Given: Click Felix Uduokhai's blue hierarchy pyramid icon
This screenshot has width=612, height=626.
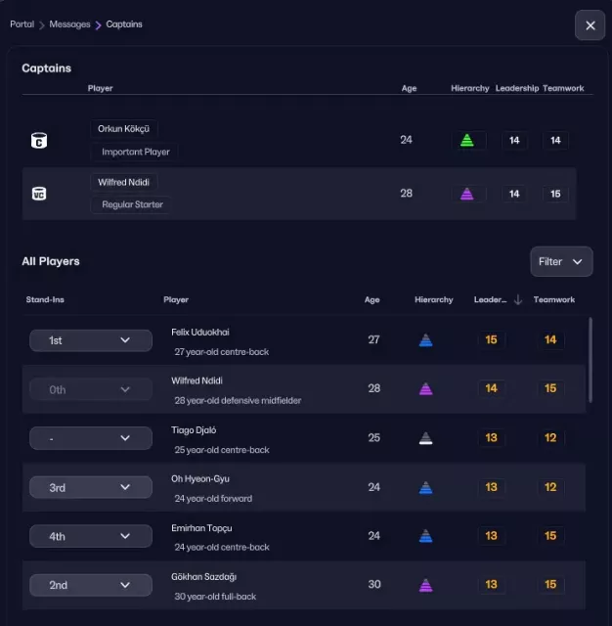Looking at the screenshot, I should click(x=425, y=340).
